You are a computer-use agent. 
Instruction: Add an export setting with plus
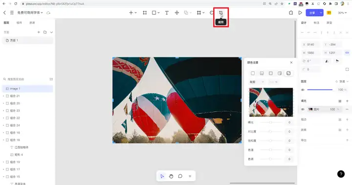(x=347, y=140)
